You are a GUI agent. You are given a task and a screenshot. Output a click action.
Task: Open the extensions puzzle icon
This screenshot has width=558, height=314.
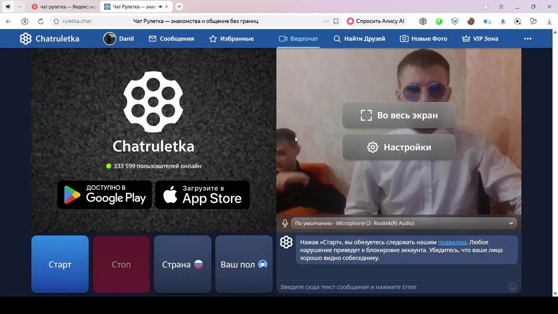533,21
